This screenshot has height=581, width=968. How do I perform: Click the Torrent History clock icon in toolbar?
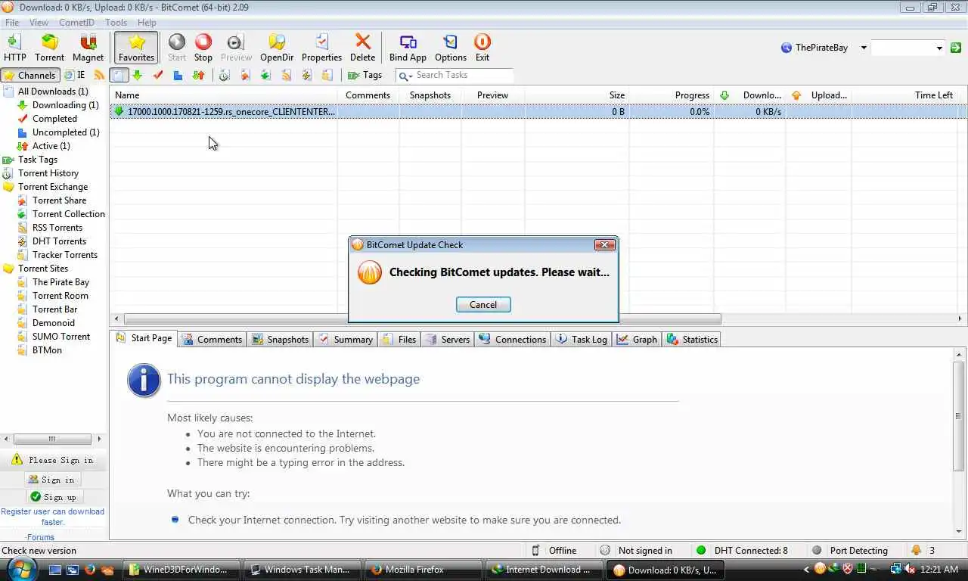224,75
